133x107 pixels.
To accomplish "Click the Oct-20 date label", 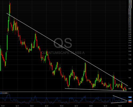I will point(3,106).
